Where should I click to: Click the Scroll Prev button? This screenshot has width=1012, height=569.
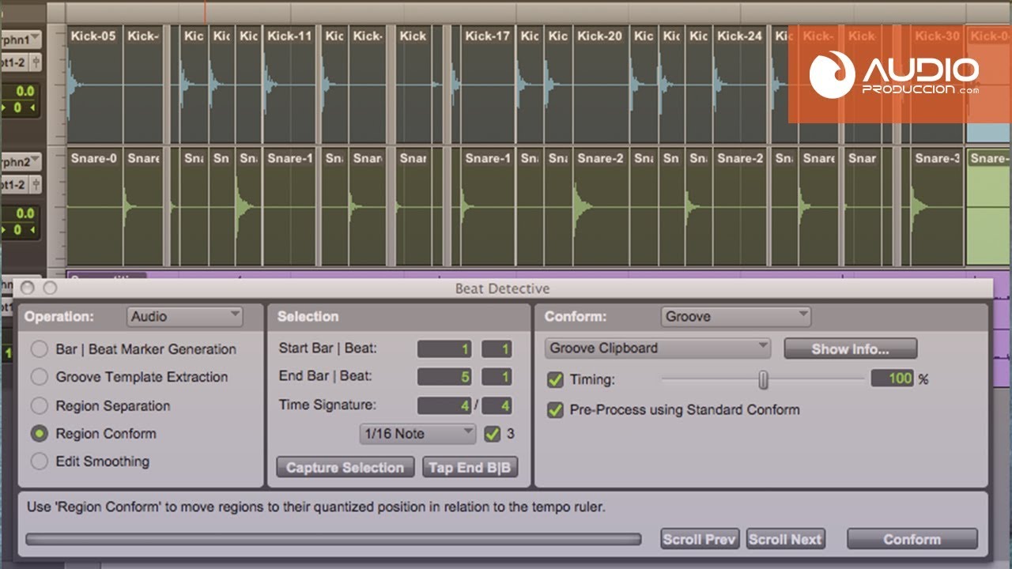tap(700, 539)
